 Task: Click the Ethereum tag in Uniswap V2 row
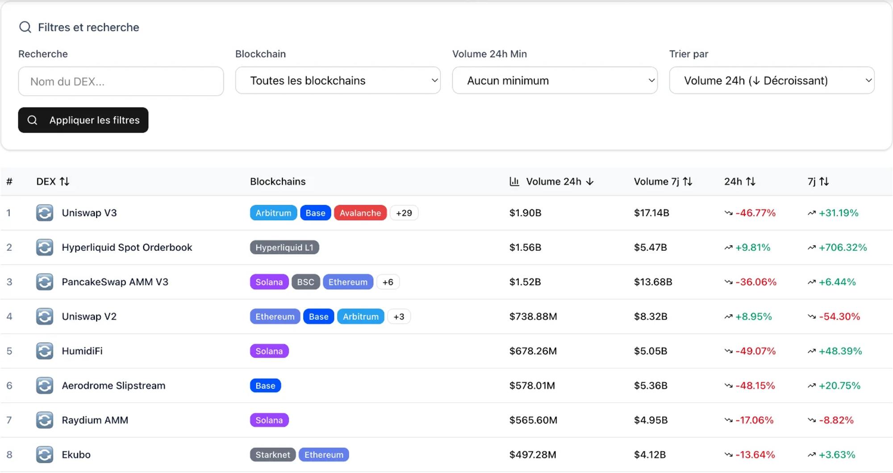click(x=275, y=316)
